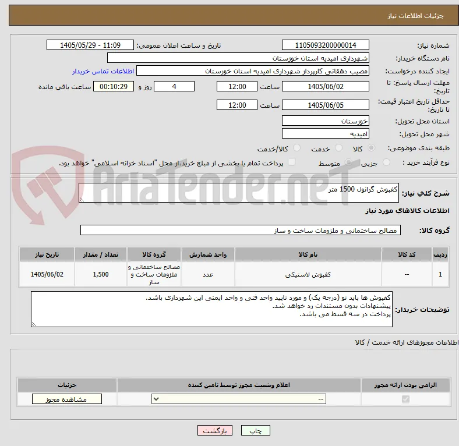Click the remaining time 00:10:29 field
Image resolution: width=459 pixels, height=446 pixels.
(x=114, y=86)
